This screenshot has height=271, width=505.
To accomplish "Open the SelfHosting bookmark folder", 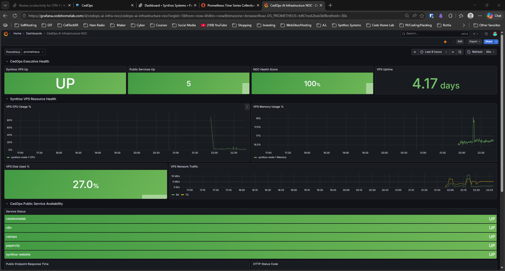I will [26, 25].
